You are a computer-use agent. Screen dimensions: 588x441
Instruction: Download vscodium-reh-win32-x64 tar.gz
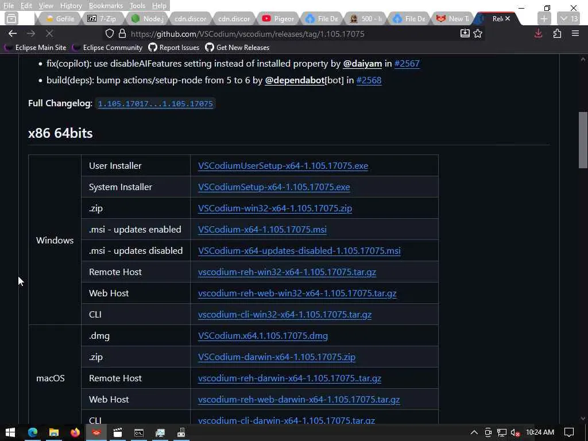[287, 272]
